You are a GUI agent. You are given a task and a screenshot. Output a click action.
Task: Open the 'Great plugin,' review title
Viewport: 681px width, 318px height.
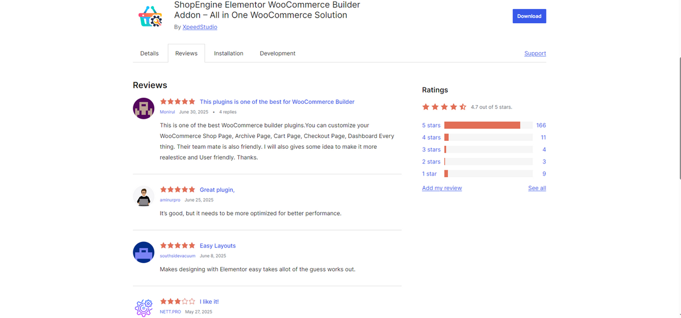[217, 190]
